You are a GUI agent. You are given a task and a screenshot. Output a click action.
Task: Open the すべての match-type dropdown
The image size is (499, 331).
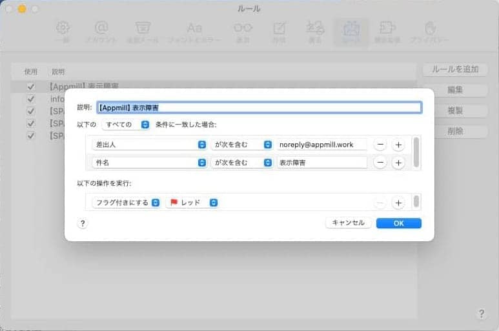tap(126, 125)
